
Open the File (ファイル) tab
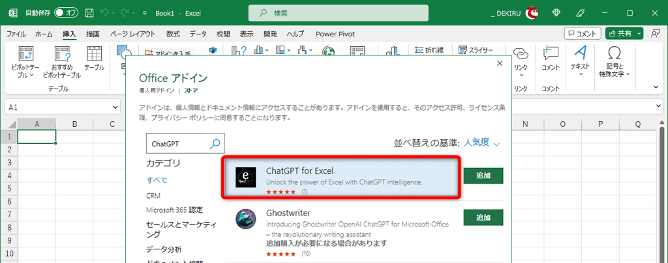16,34
